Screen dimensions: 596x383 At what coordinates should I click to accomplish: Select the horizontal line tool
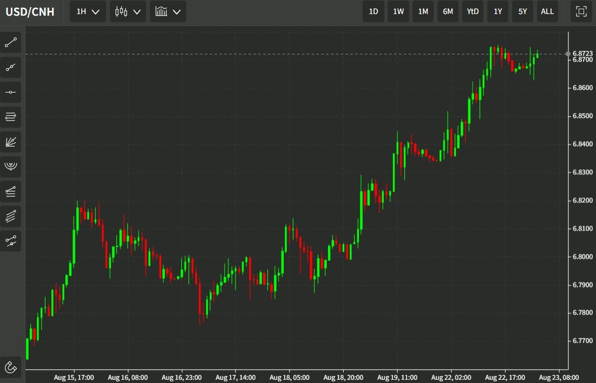pos(11,93)
